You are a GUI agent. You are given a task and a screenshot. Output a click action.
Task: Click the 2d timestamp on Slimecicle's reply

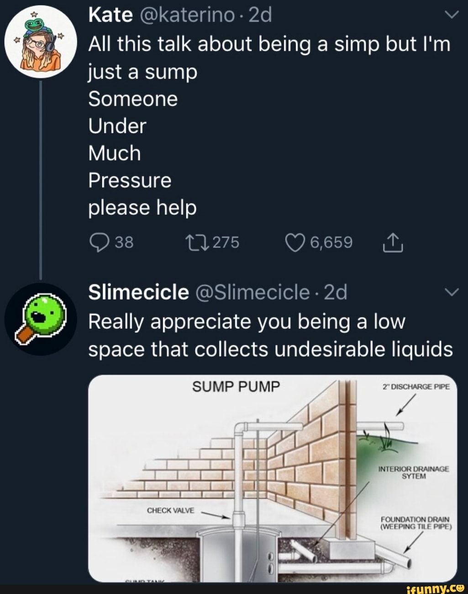[x=336, y=292]
